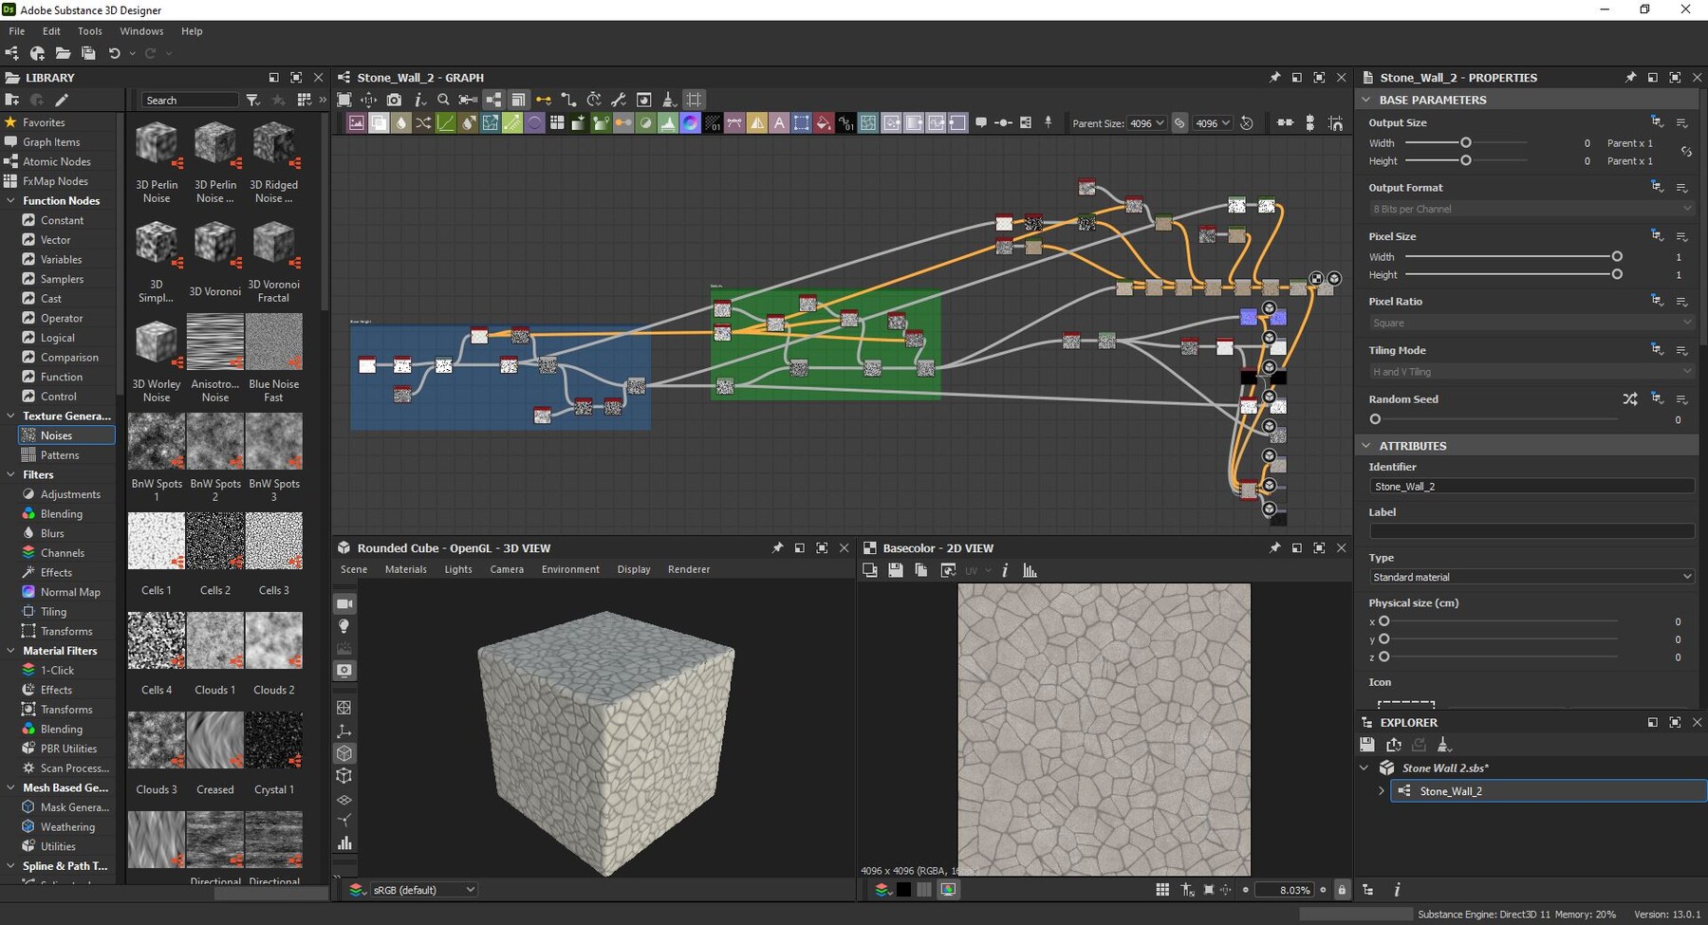This screenshot has width=1708, height=925.
Task: Open the Windows menu
Action: pyautogui.click(x=141, y=31)
